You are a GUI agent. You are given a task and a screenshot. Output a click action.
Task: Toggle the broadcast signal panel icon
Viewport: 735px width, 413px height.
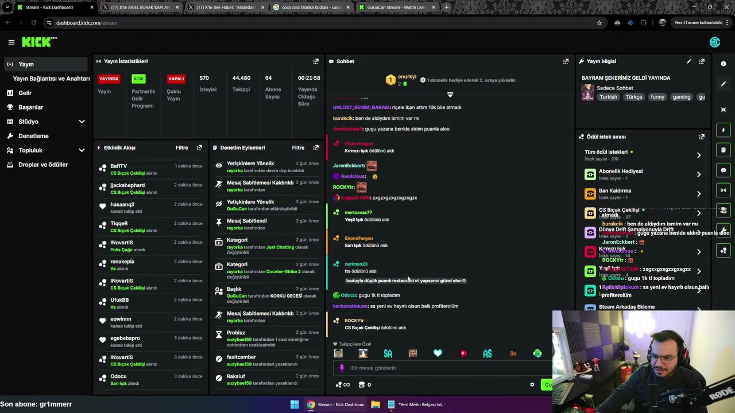click(724, 190)
